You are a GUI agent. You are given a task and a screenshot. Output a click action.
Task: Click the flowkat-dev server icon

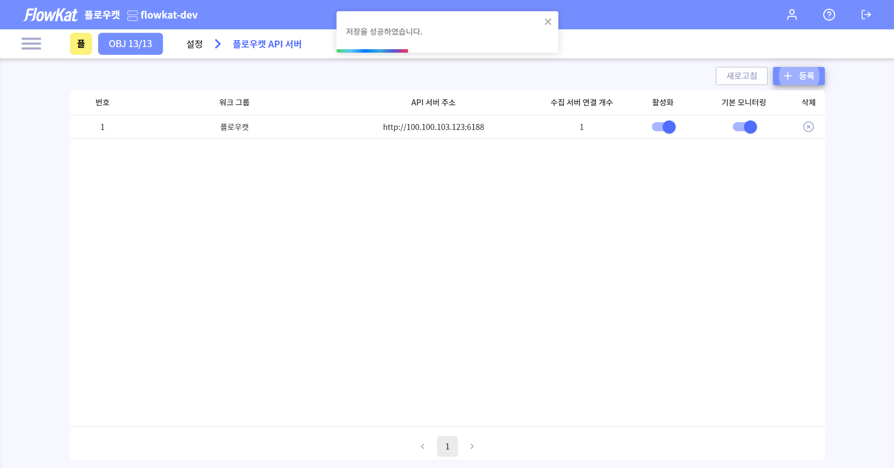click(x=132, y=15)
